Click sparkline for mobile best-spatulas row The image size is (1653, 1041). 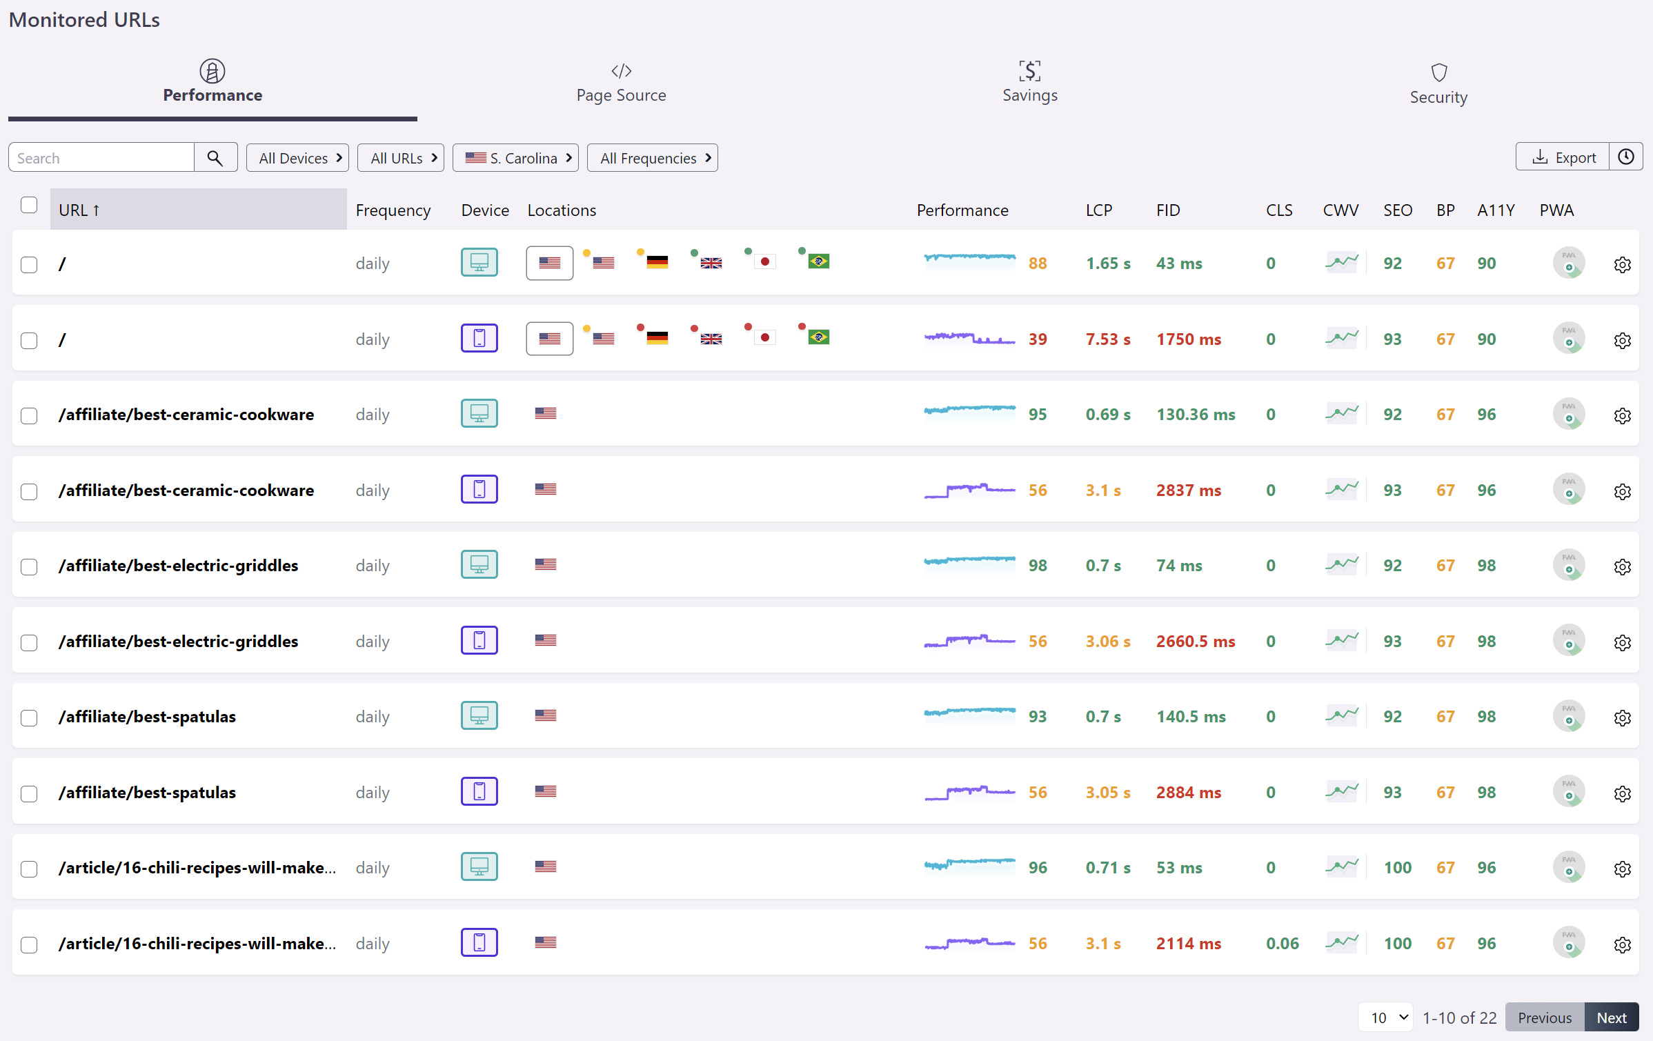pyautogui.click(x=969, y=792)
